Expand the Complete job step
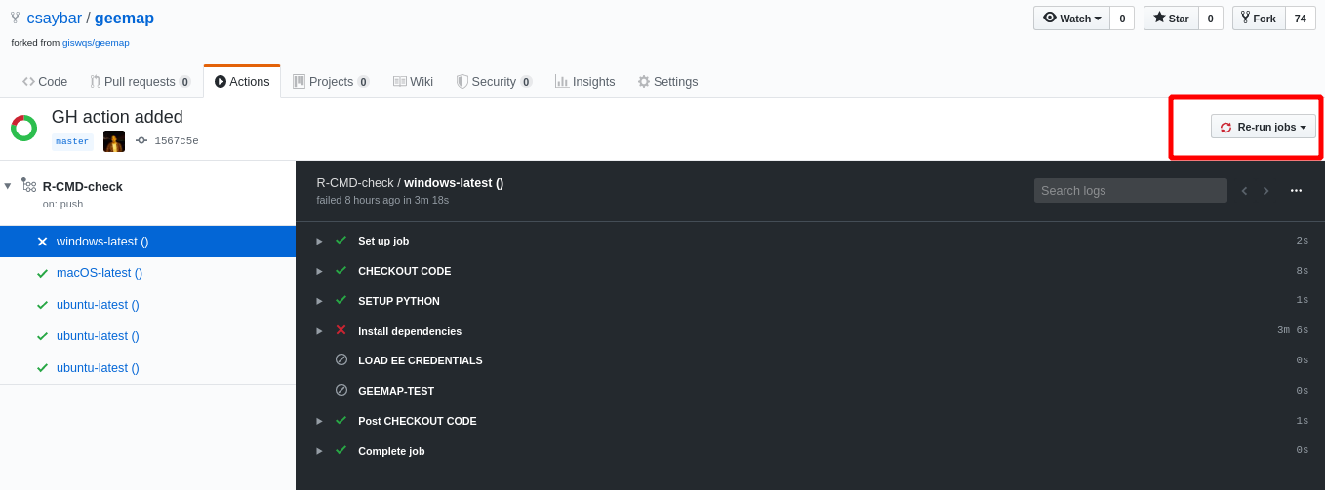 pyautogui.click(x=319, y=451)
